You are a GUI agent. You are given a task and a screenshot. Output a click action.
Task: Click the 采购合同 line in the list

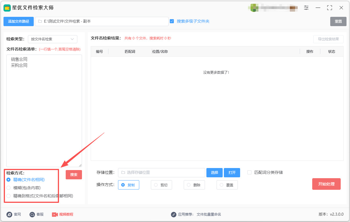tap(19, 66)
